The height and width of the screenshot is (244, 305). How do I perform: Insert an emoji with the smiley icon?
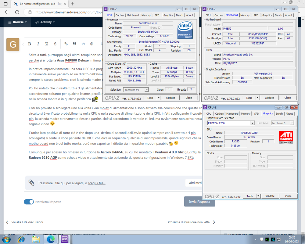click(x=91, y=44)
